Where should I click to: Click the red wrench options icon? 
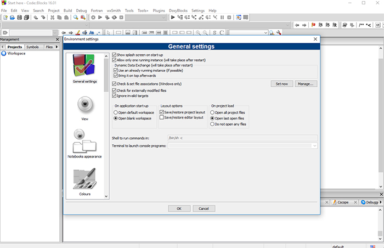(279, 32)
